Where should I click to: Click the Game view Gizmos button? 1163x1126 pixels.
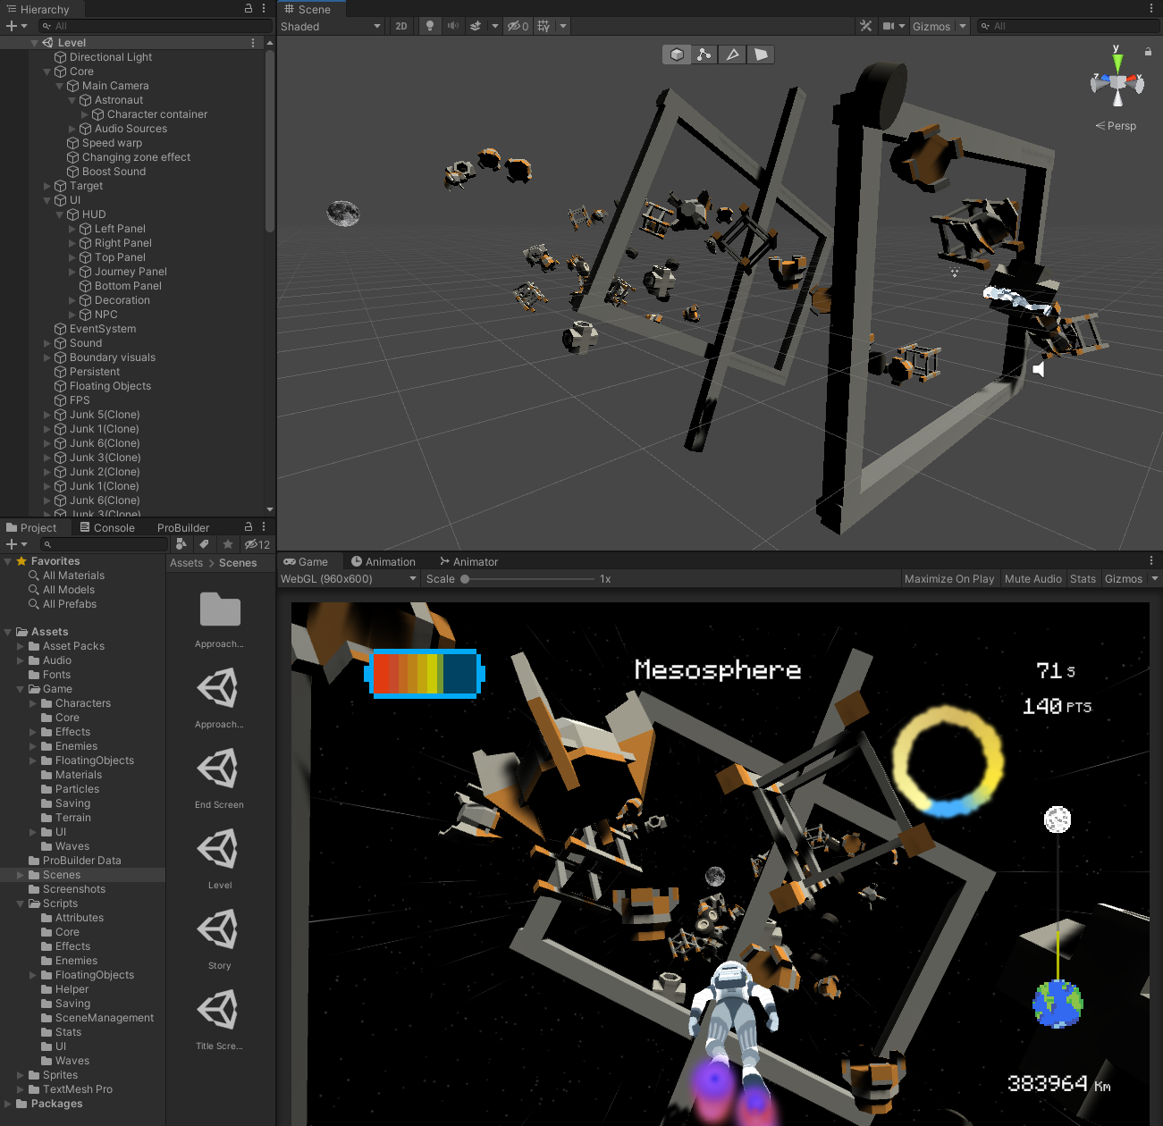coord(1123,578)
